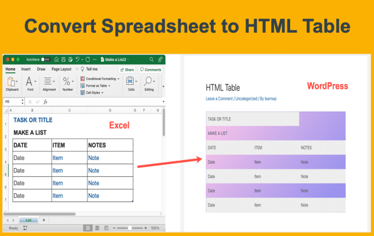This screenshot has width=374, height=236.
Task: Adjust the Excel zoom slider handle
Action: click(130, 228)
